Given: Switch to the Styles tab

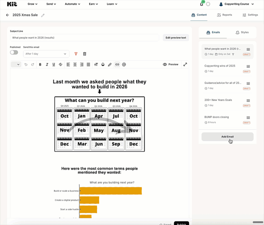Looking at the screenshot, I should coord(242,32).
